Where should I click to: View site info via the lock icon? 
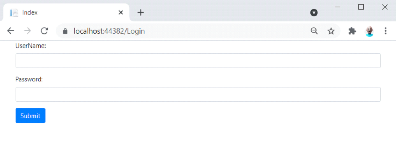click(x=65, y=31)
